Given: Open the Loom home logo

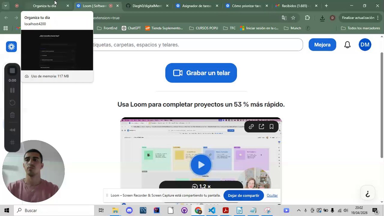Looking at the screenshot, I should [x=11, y=46].
